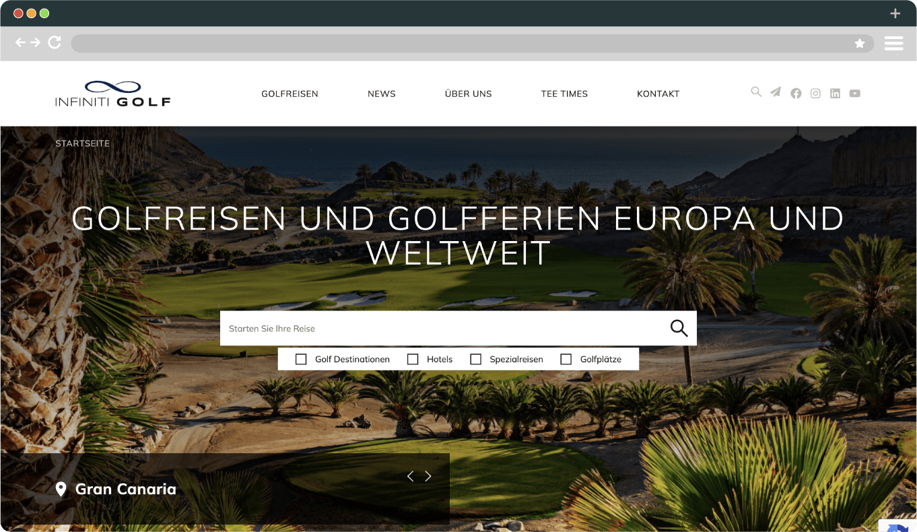The width and height of the screenshot is (917, 532).
Task: Open the GOLFREISEN menu item
Action: click(x=290, y=94)
